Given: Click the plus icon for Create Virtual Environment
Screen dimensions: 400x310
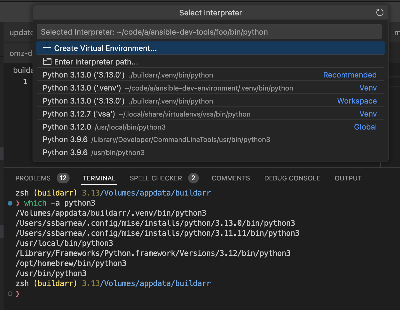Looking at the screenshot, I should point(47,48).
